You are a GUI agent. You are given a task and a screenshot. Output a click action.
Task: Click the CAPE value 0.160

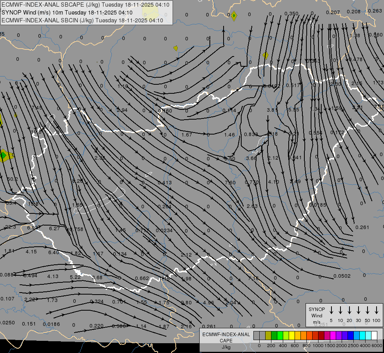coord(165,111)
